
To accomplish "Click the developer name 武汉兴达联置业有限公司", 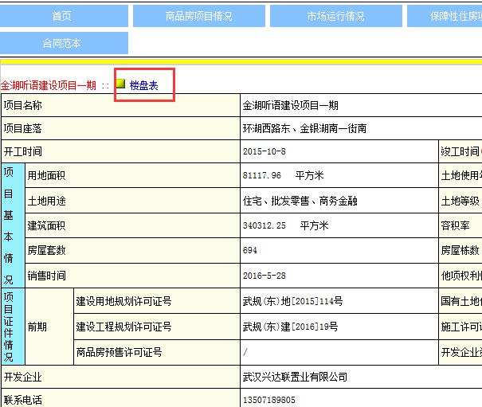I will pyautogui.click(x=295, y=377).
